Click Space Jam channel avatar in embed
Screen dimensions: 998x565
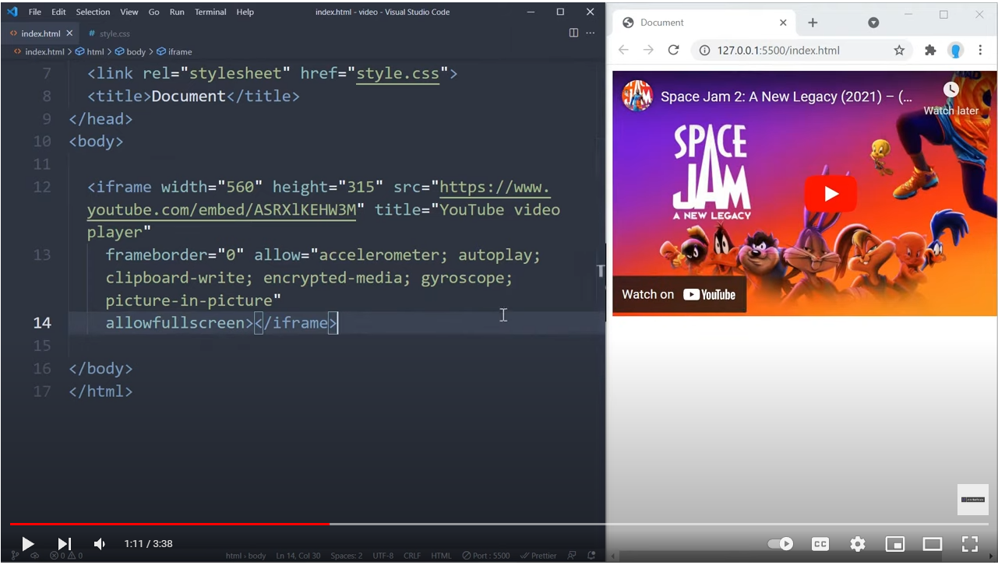click(637, 96)
